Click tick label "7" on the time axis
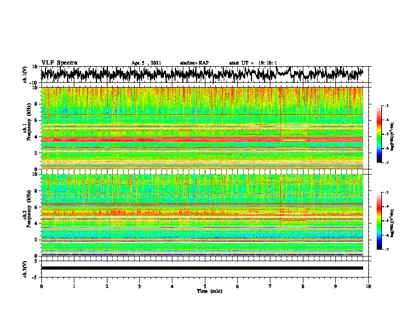 tap(270, 286)
